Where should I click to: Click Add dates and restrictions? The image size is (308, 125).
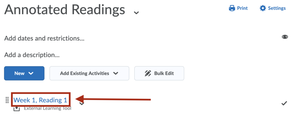(44, 38)
